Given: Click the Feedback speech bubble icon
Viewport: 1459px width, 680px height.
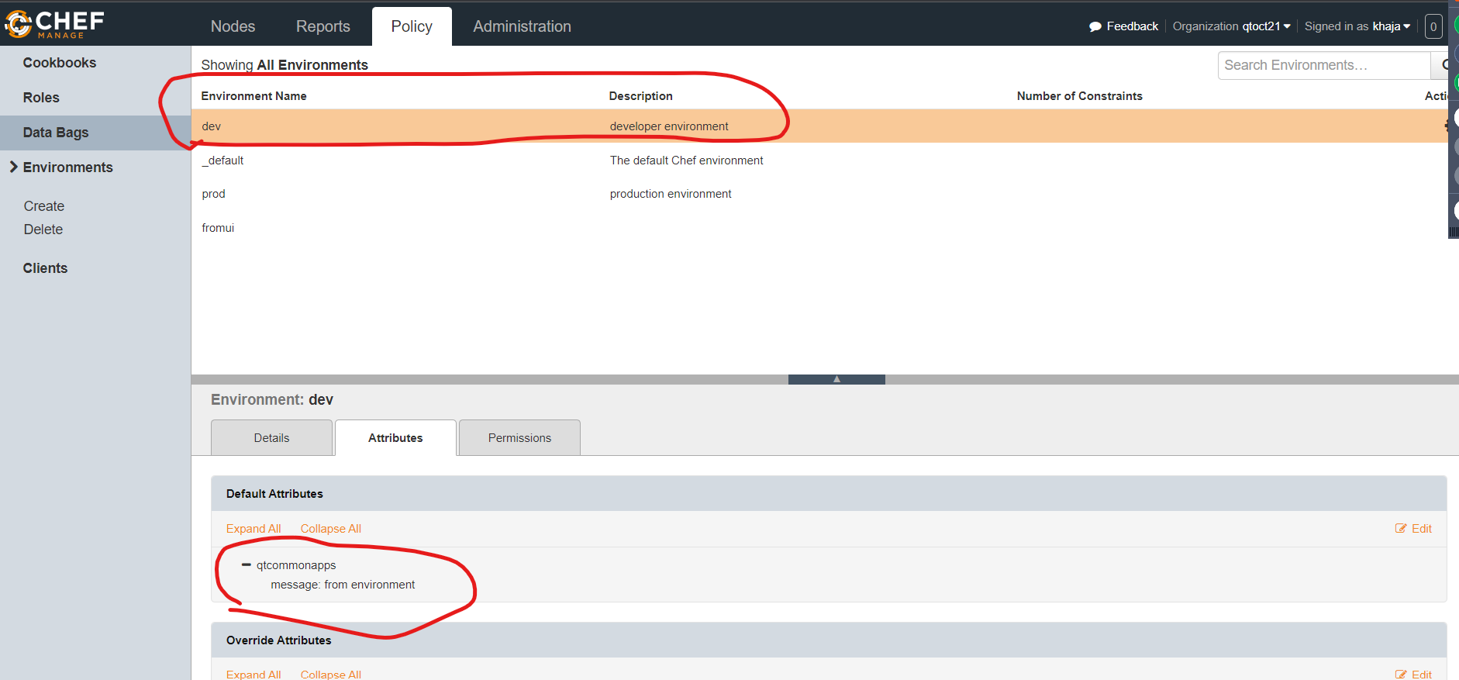Looking at the screenshot, I should coord(1095,26).
